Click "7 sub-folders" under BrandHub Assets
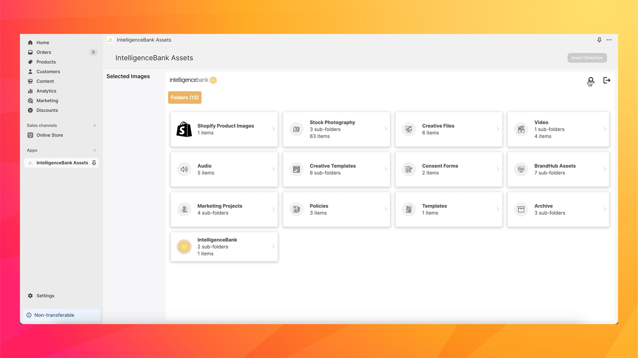This screenshot has height=358, width=638. point(549,173)
